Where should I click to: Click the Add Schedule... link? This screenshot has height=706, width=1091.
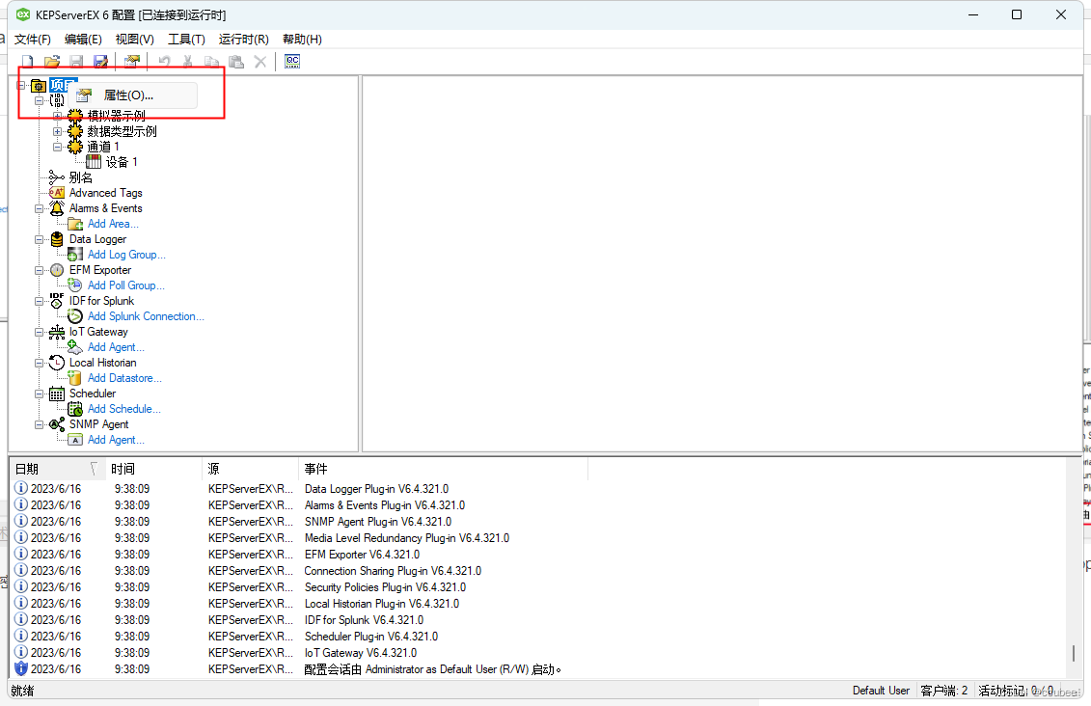point(123,409)
